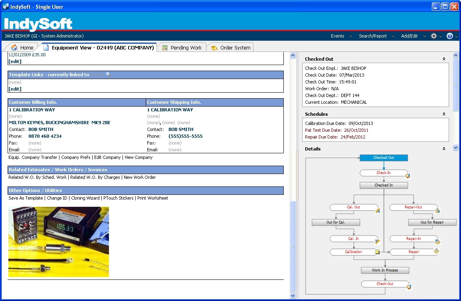This screenshot has width=461, height=301.
Task: Switch to the Order System tab
Action: [234, 47]
